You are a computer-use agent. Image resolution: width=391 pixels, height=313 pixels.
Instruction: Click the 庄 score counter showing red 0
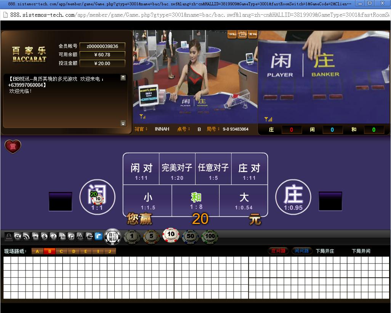click(x=291, y=129)
